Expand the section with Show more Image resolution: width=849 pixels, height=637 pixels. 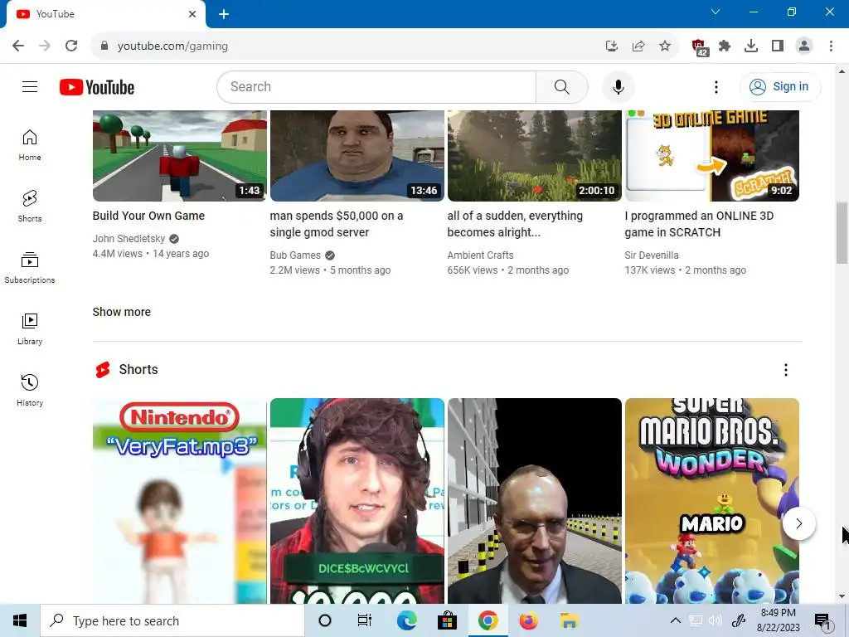point(121,312)
